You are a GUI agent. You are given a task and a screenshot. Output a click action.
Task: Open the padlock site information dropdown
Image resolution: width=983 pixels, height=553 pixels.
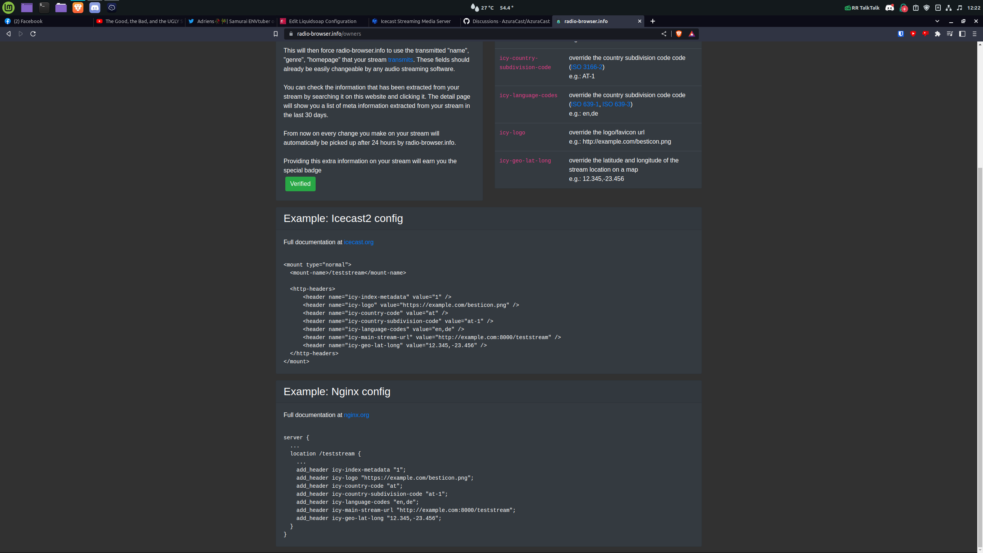(x=291, y=34)
